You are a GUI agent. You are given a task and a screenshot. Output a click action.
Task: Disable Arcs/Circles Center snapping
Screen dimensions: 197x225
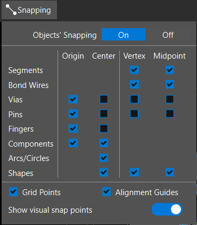(104, 158)
